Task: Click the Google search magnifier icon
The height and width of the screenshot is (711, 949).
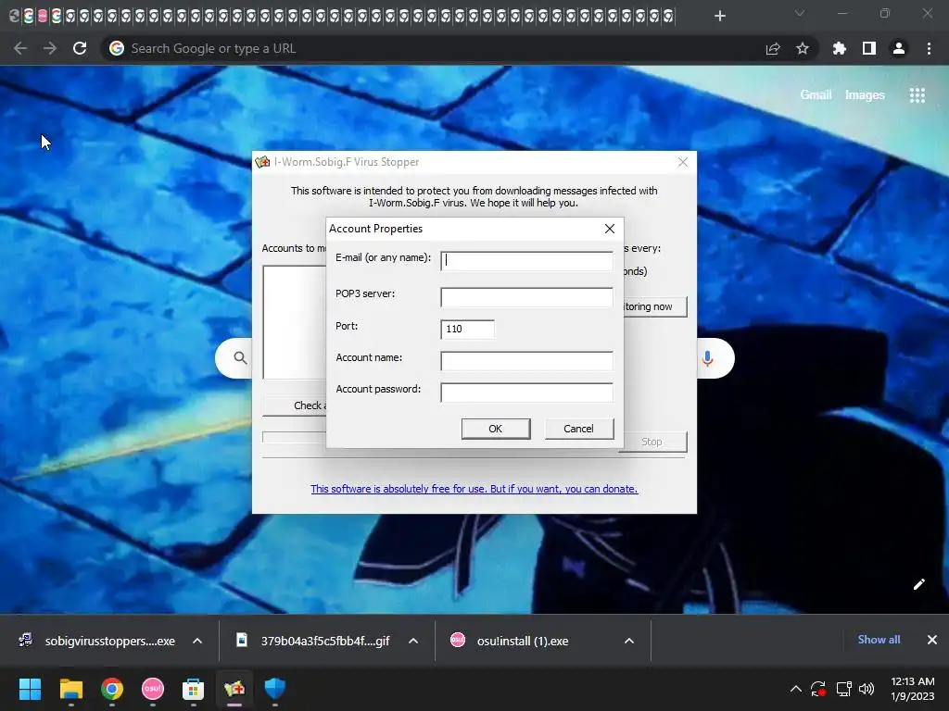Action: [240, 358]
